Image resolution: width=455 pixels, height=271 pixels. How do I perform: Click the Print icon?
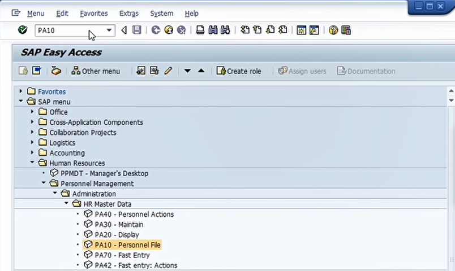point(200,30)
